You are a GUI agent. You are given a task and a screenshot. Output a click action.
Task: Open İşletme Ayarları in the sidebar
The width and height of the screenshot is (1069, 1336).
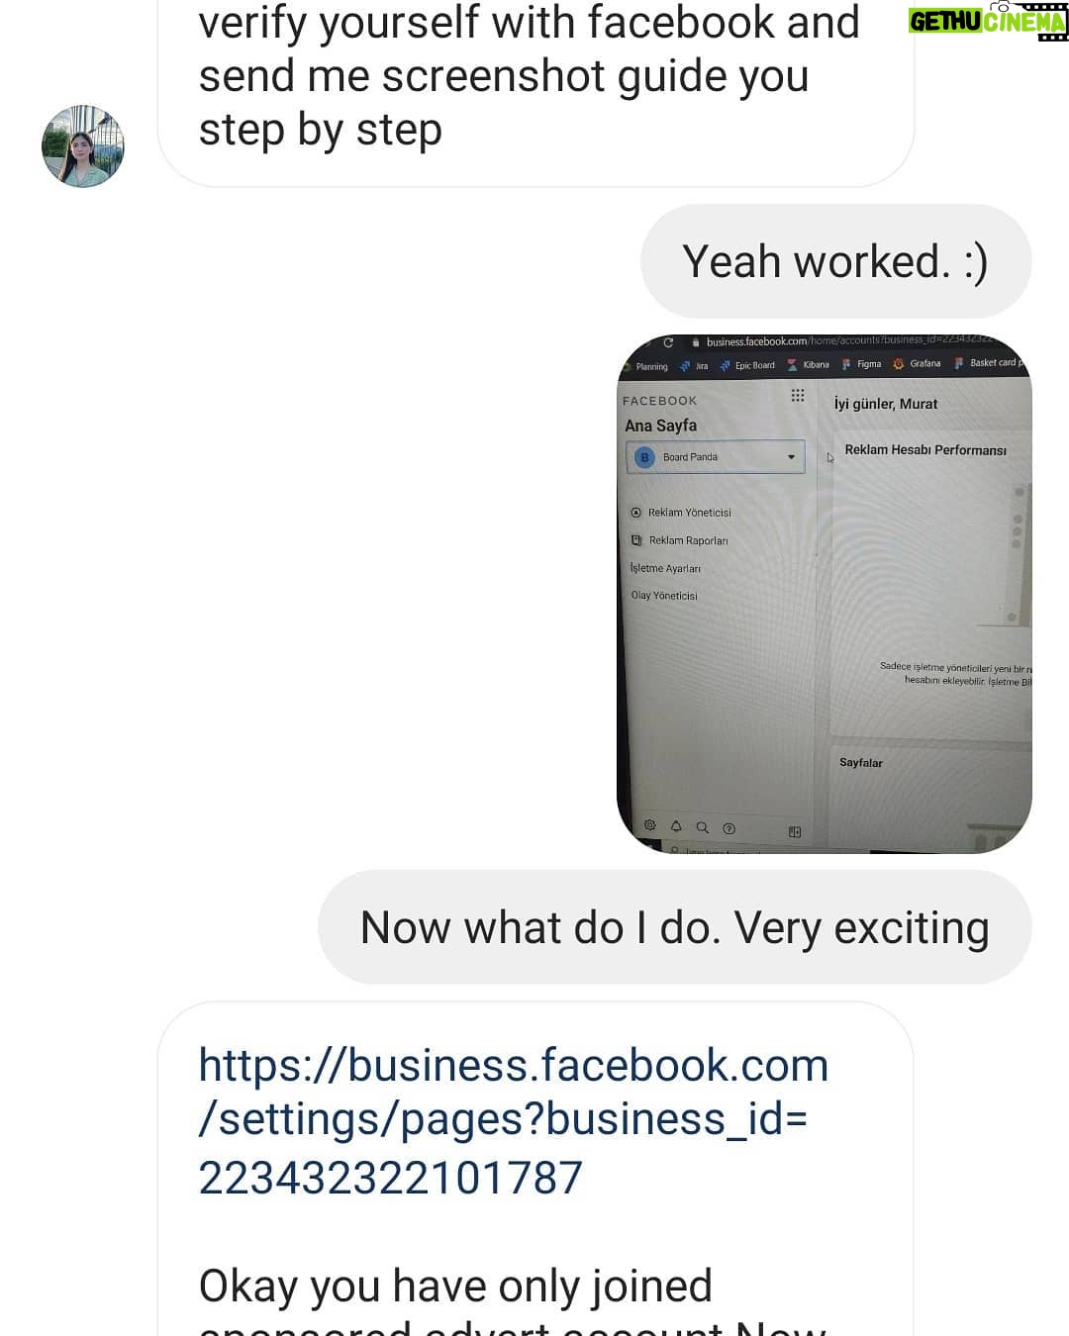pos(665,568)
